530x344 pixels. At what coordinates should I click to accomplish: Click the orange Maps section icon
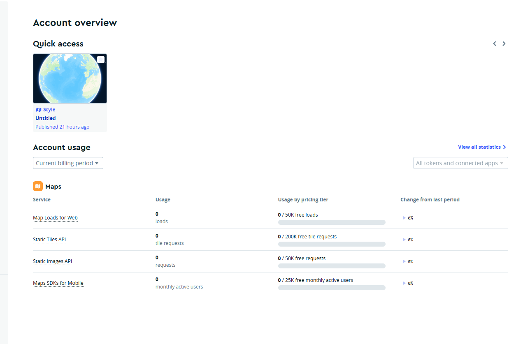[37, 186]
